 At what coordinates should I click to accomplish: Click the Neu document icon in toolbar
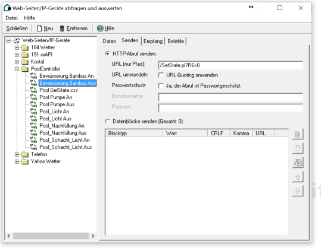pyautogui.click(x=39, y=28)
